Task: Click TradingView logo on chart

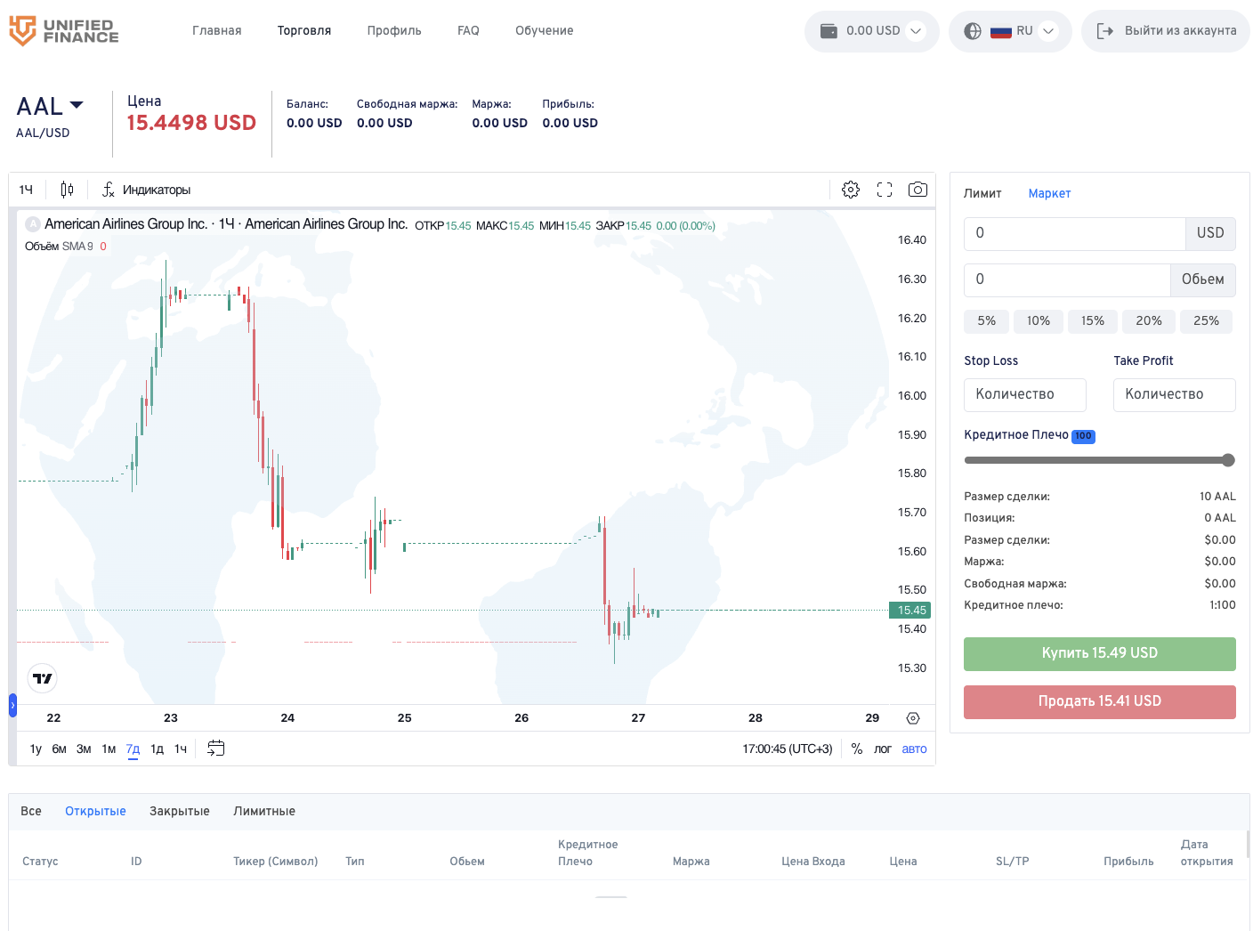Action: (x=43, y=678)
